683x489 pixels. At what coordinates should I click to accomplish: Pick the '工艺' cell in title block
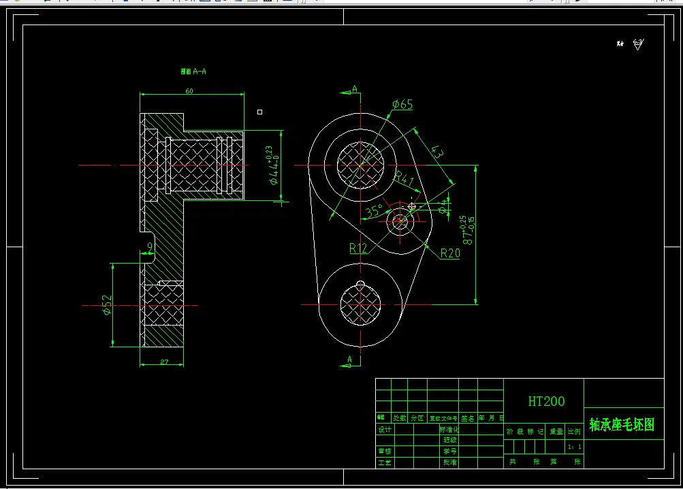pos(385,462)
